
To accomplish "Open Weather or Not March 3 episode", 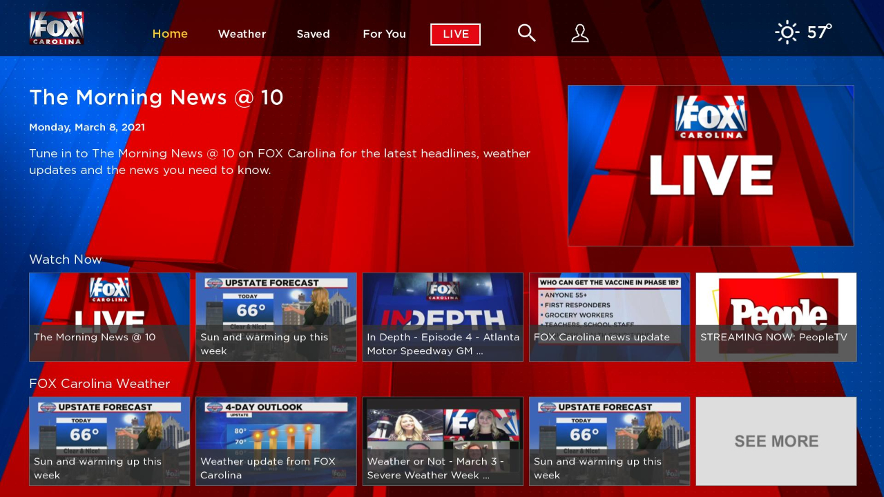I will (442, 440).
